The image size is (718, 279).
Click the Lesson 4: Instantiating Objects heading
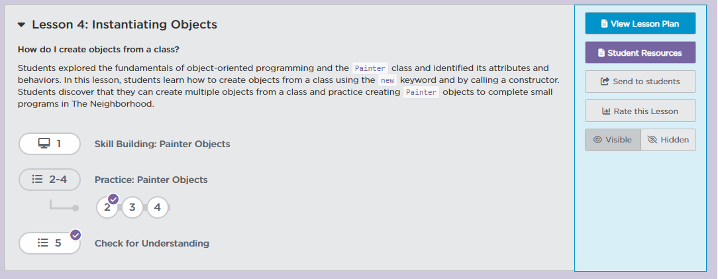[x=125, y=25]
